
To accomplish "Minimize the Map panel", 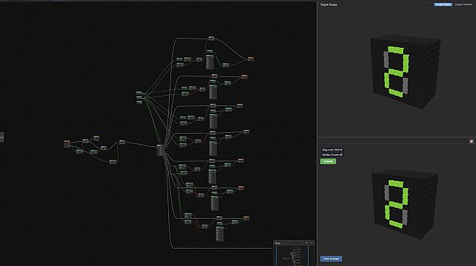I will [312, 243].
